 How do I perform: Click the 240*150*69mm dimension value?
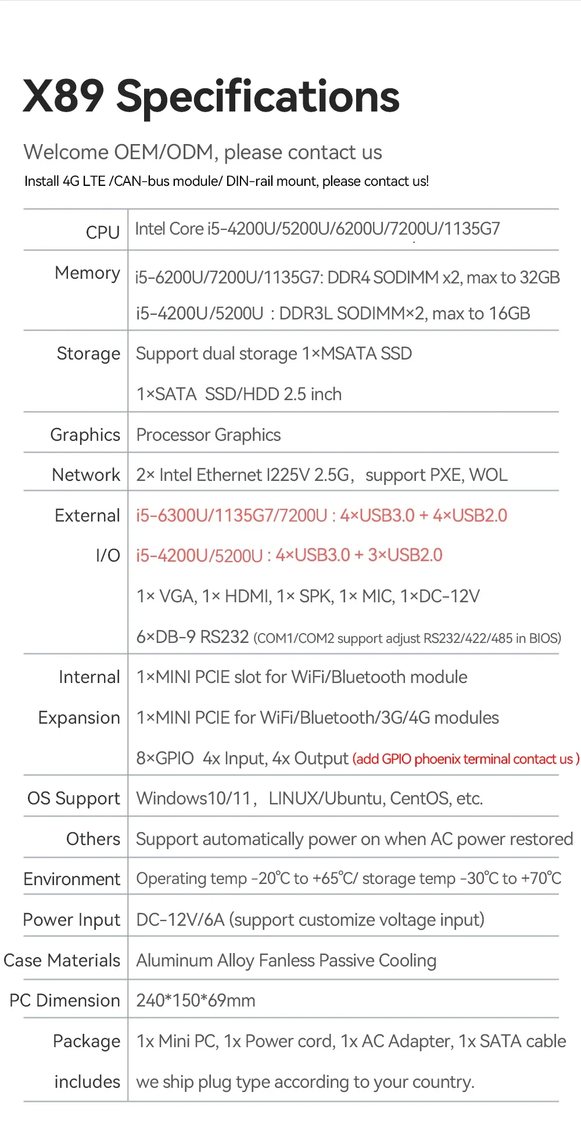pos(196,1001)
